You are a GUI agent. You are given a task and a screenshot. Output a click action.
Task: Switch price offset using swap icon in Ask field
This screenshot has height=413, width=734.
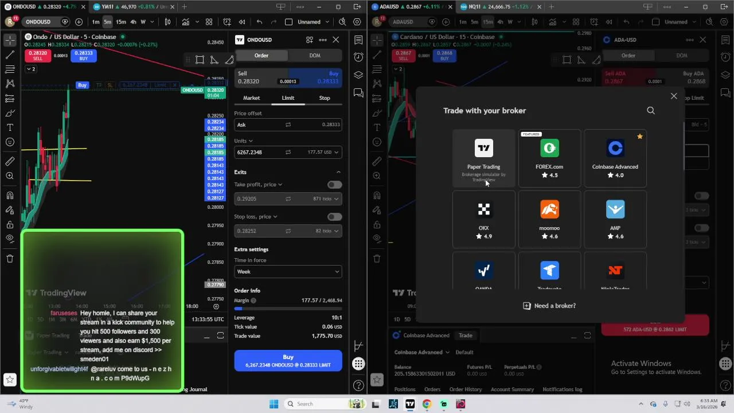(288, 124)
